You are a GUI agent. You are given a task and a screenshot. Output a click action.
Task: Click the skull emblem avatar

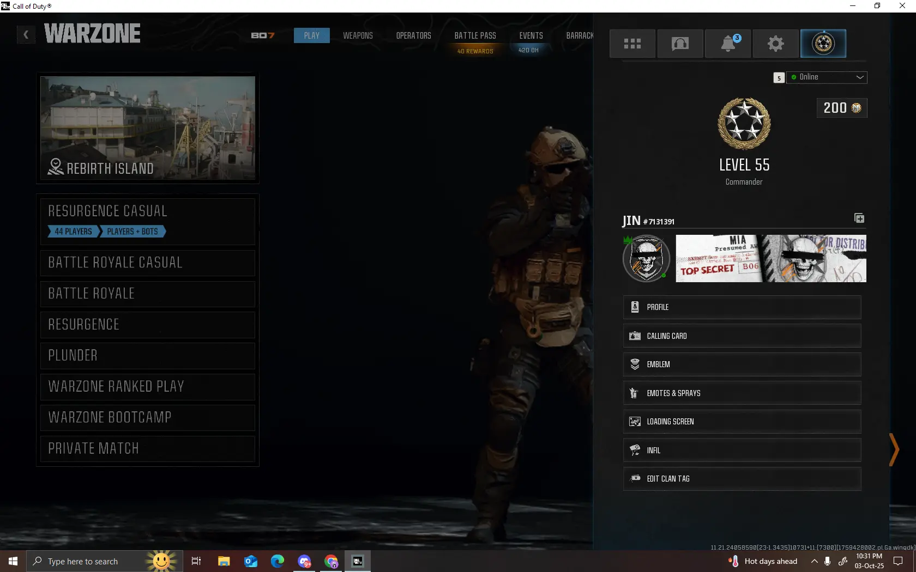(x=647, y=259)
